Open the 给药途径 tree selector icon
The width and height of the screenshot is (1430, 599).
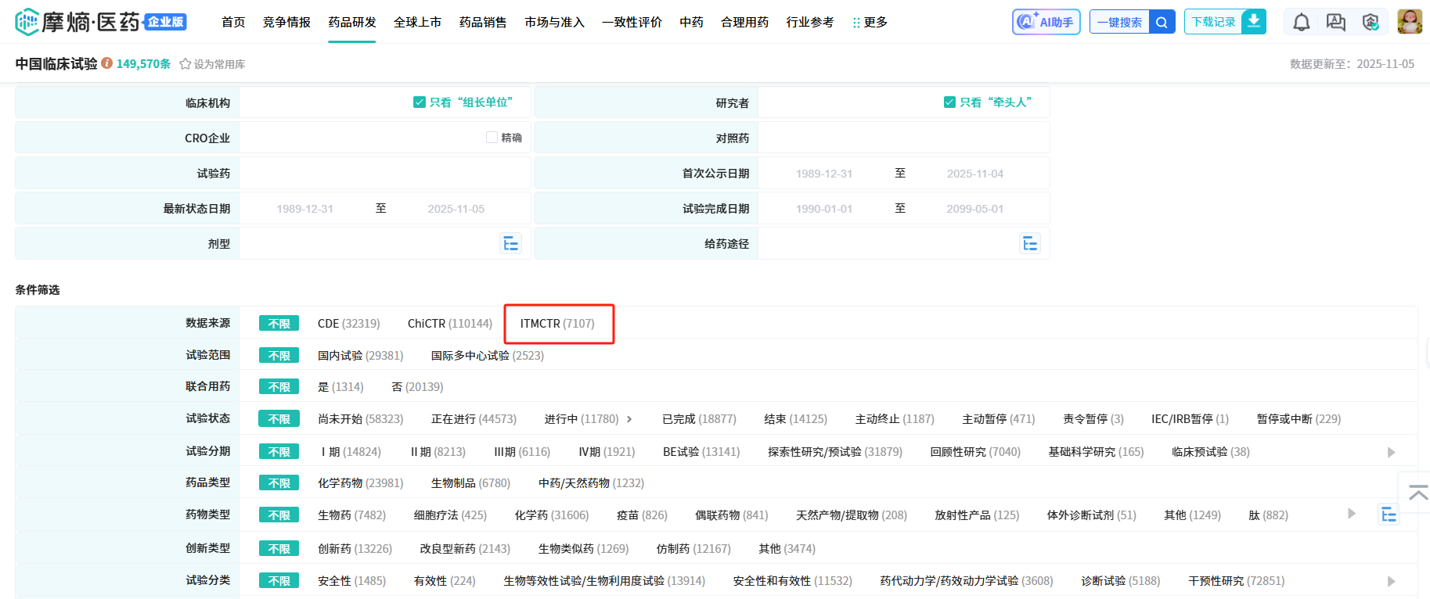point(1029,244)
